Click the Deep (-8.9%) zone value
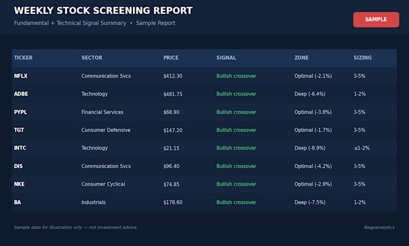 310,148
